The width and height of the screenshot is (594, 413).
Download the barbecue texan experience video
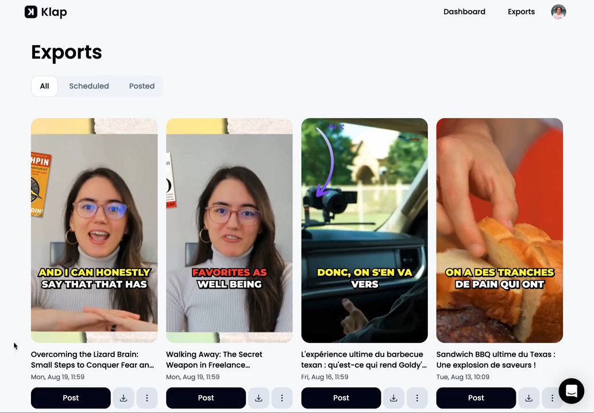(394, 398)
